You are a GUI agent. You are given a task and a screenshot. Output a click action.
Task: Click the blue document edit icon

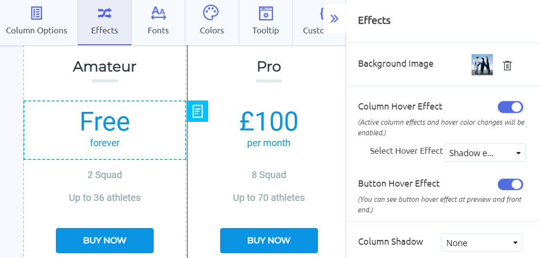coord(198,111)
